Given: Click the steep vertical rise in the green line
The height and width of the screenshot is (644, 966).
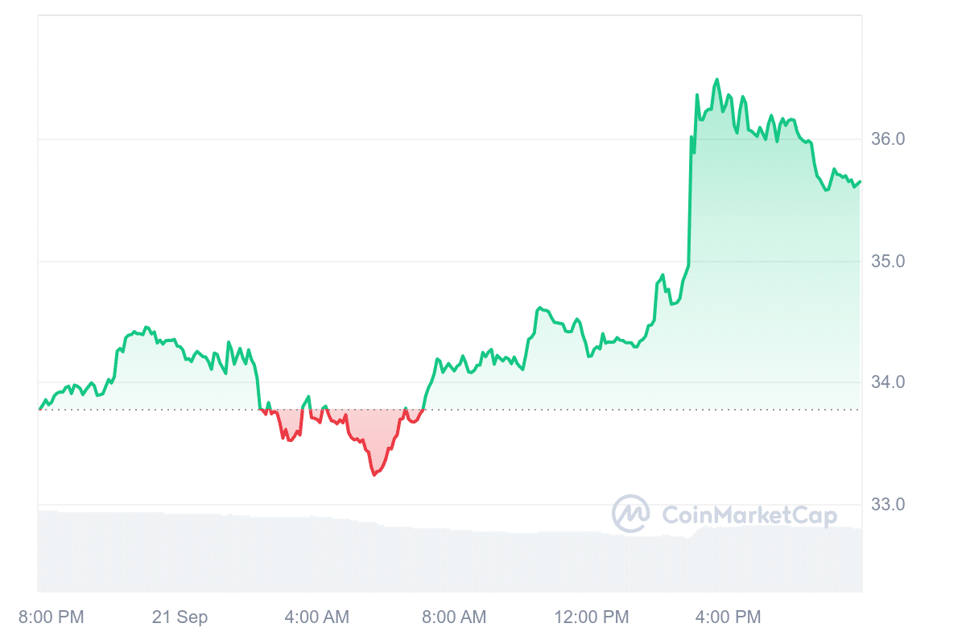Looking at the screenshot, I should coord(690,201).
